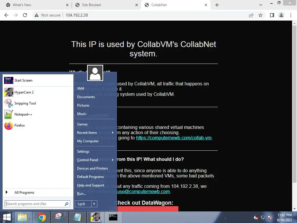
Task: Click Run... in Start menu
Action: point(82,194)
